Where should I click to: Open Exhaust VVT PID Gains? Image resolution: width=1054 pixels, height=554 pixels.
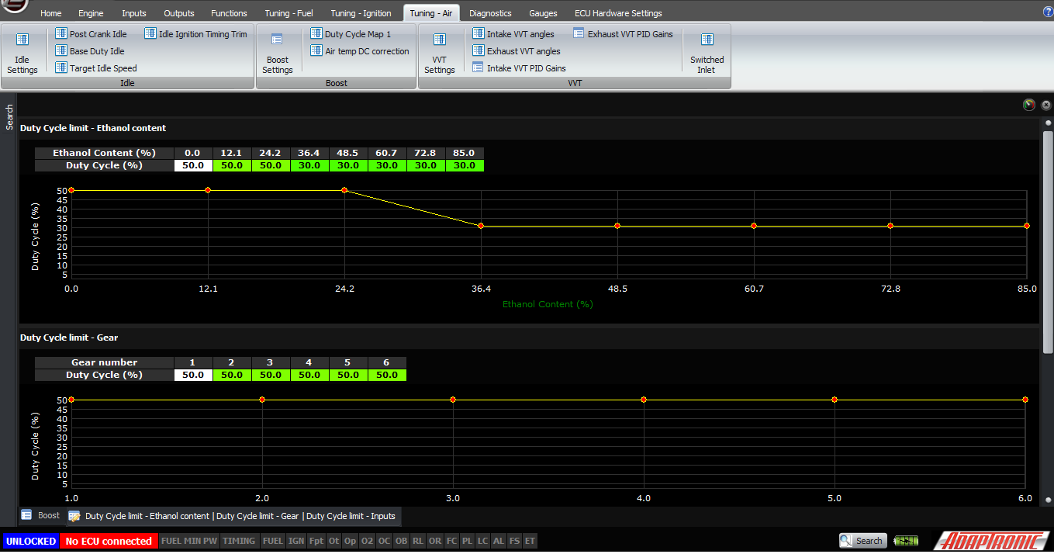click(x=623, y=34)
